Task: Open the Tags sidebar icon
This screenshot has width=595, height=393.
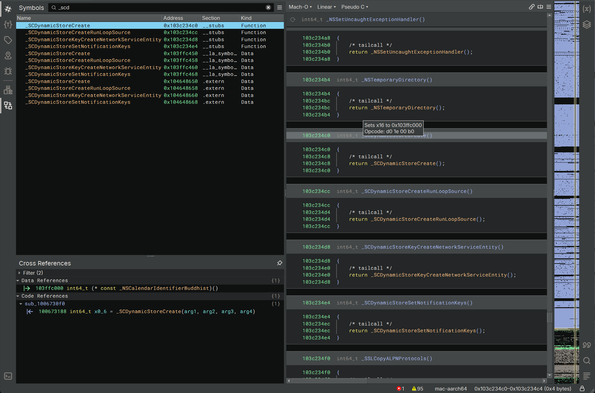Action: (8, 40)
